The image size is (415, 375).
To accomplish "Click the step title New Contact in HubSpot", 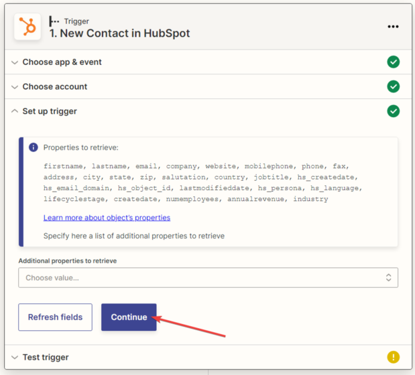I will [x=119, y=33].
